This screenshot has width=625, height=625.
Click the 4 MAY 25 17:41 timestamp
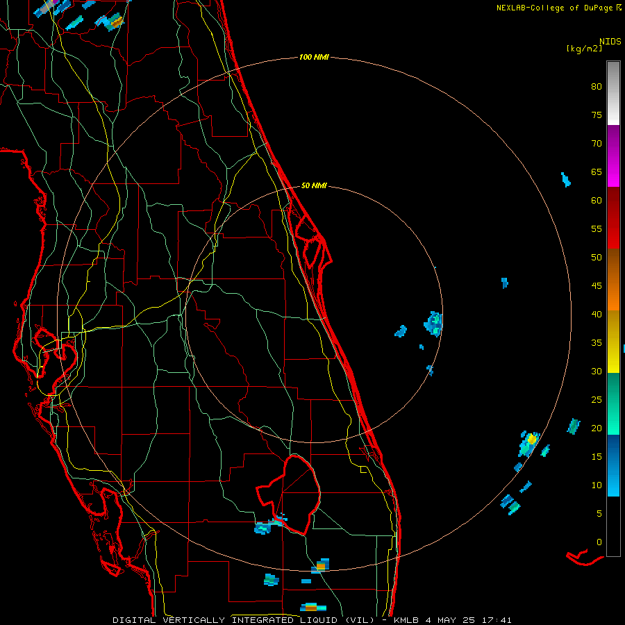469,620
